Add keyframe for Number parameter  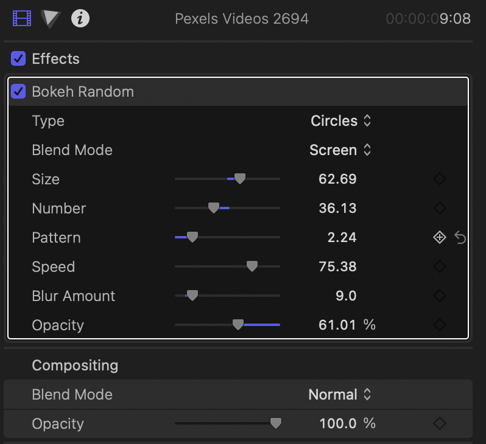coord(440,208)
